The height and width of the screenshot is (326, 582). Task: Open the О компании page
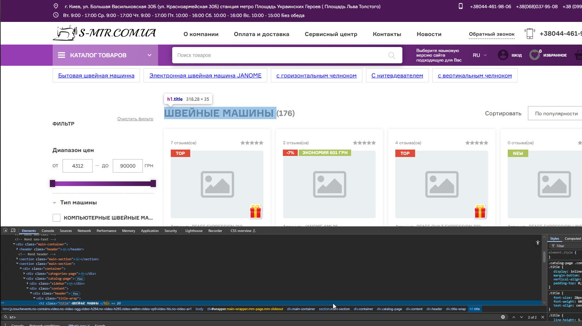pyautogui.click(x=201, y=34)
